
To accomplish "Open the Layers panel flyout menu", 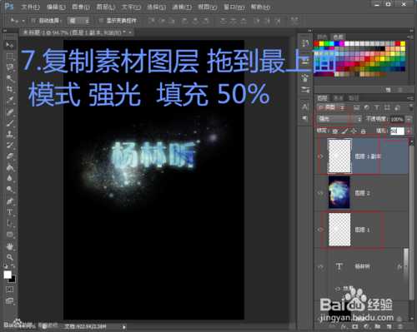I will click(410, 98).
